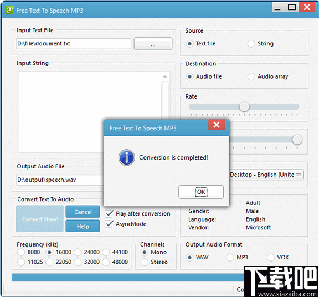Click the app icon in title bar
This screenshot has height=297, width=319.
(10, 10)
